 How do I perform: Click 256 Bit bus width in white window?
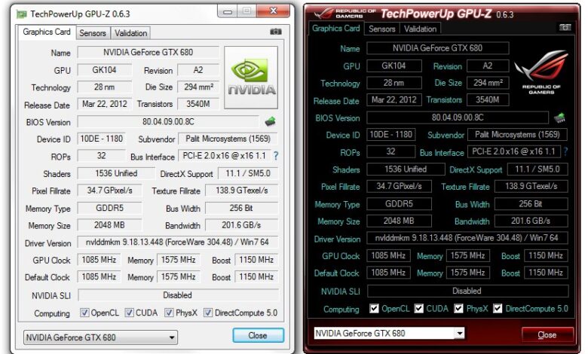[241, 208]
